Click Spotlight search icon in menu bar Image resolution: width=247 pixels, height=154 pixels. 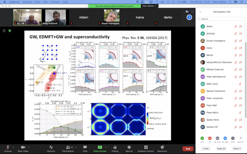(x=230, y=2)
